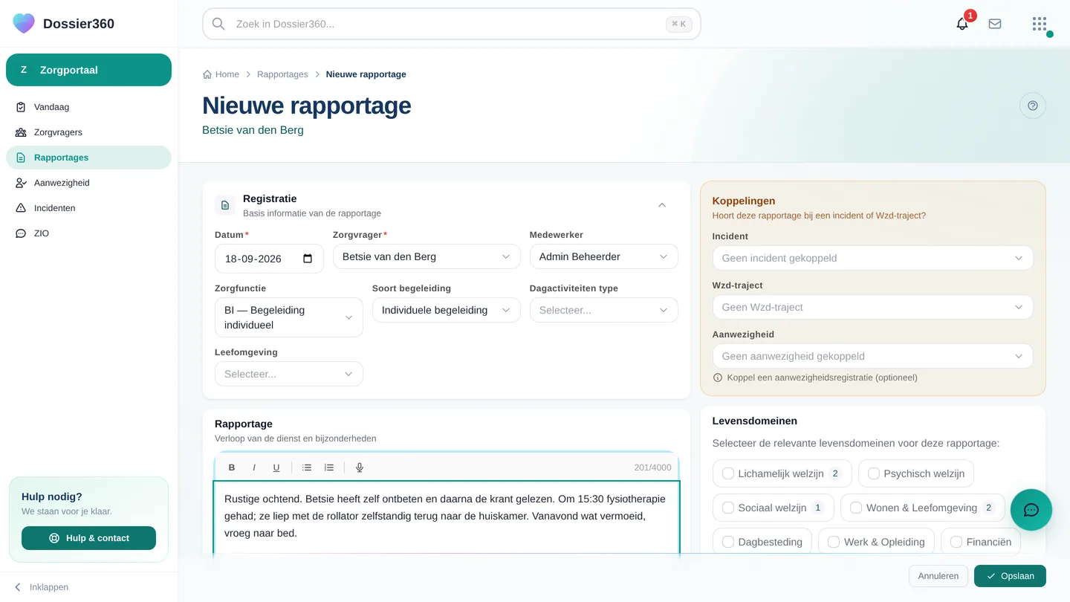Click the Registratie section document icon
Viewport: 1070px width, 602px height.
[x=225, y=205]
